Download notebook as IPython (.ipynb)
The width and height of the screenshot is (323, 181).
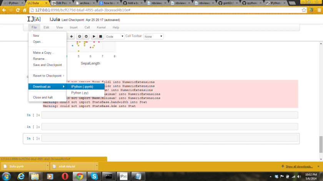click(x=85, y=87)
